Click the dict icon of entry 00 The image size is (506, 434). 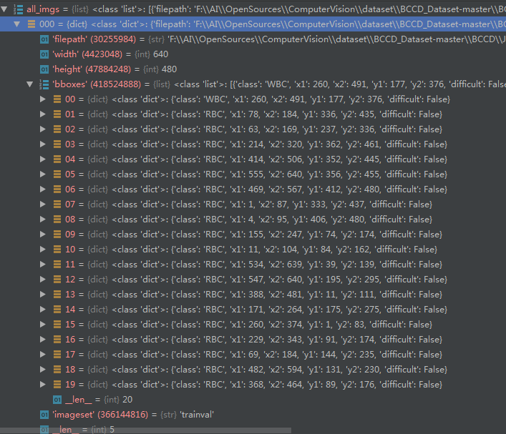coord(57,99)
